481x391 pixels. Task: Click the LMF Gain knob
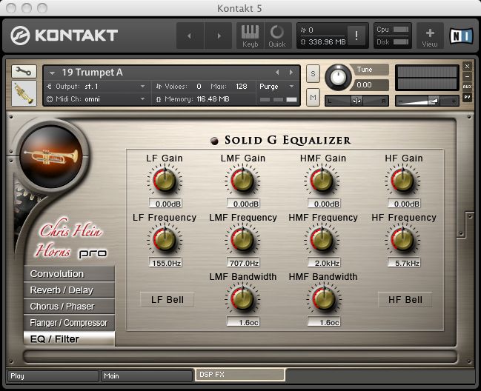tap(242, 180)
